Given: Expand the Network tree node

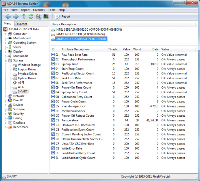Looking at the screenshot, I should click(6, 96).
